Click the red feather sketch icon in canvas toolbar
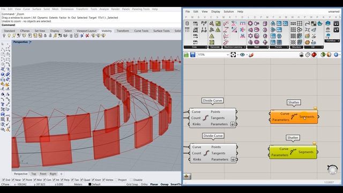This screenshot has height=193, width=343. [x=251, y=55]
